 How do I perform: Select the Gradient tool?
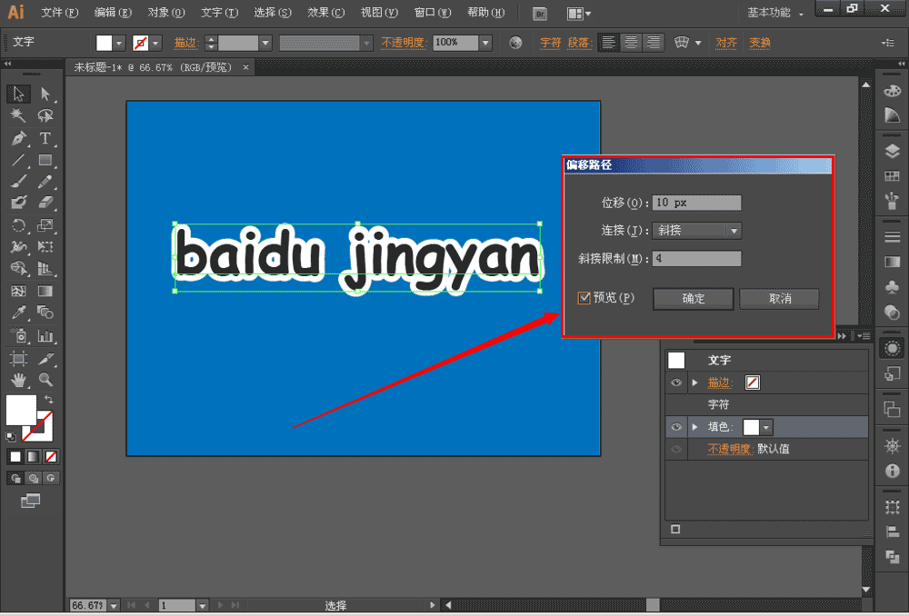click(45, 291)
